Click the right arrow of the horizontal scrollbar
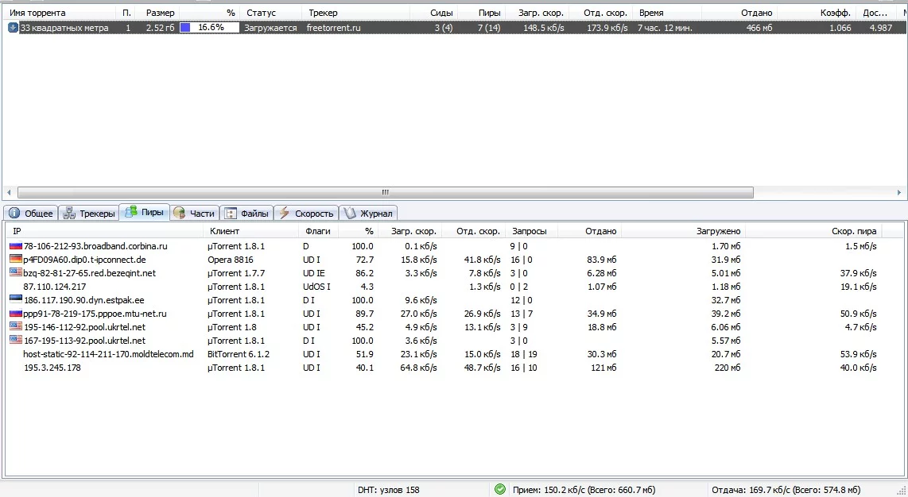The image size is (908, 497). [x=898, y=192]
